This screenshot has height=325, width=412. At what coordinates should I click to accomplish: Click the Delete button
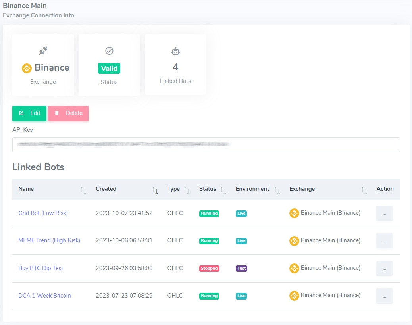pos(68,113)
